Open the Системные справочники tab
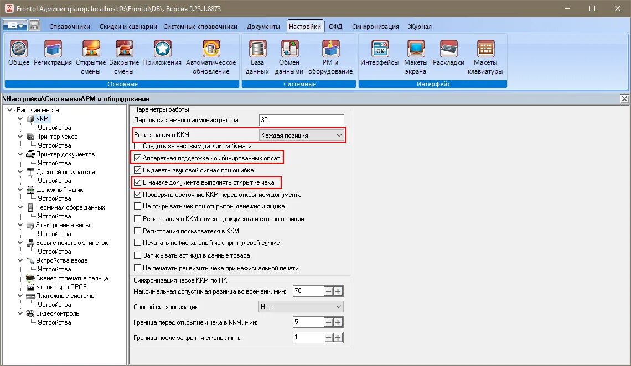 point(200,27)
